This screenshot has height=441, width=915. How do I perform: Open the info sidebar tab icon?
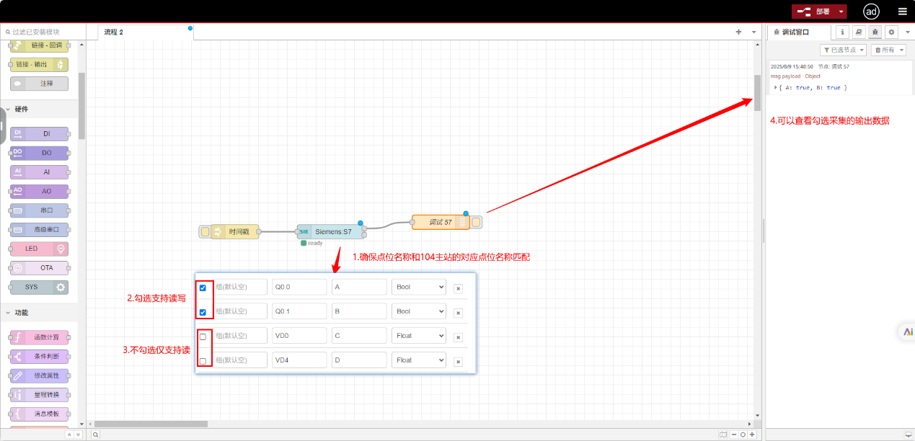pyautogui.click(x=842, y=32)
